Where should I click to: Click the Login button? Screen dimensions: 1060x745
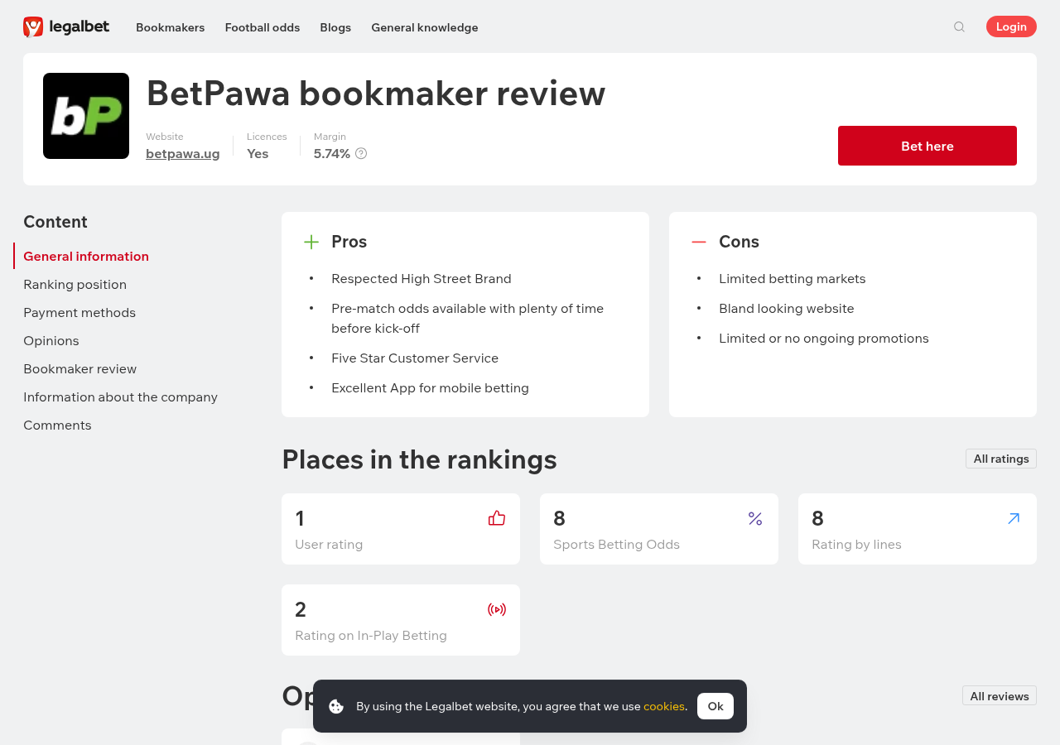pyautogui.click(x=1011, y=26)
